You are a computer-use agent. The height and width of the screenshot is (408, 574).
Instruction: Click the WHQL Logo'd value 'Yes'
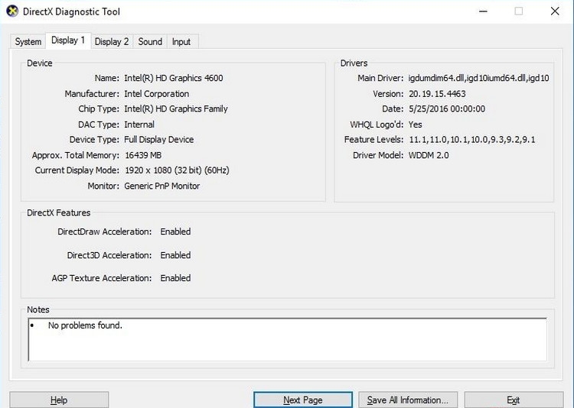[x=415, y=125]
